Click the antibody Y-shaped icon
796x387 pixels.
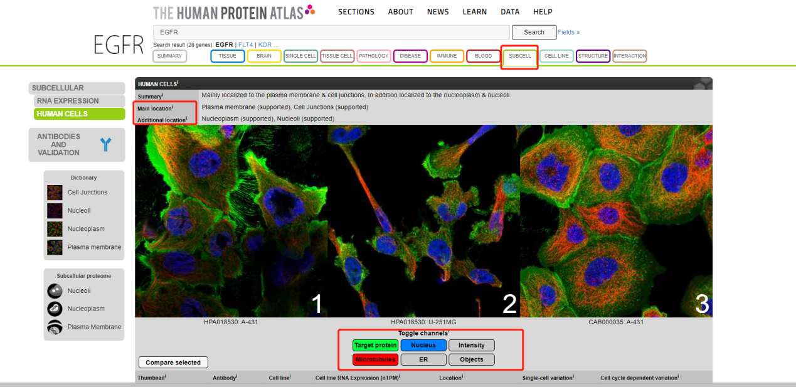pyautogui.click(x=105, y=144)
